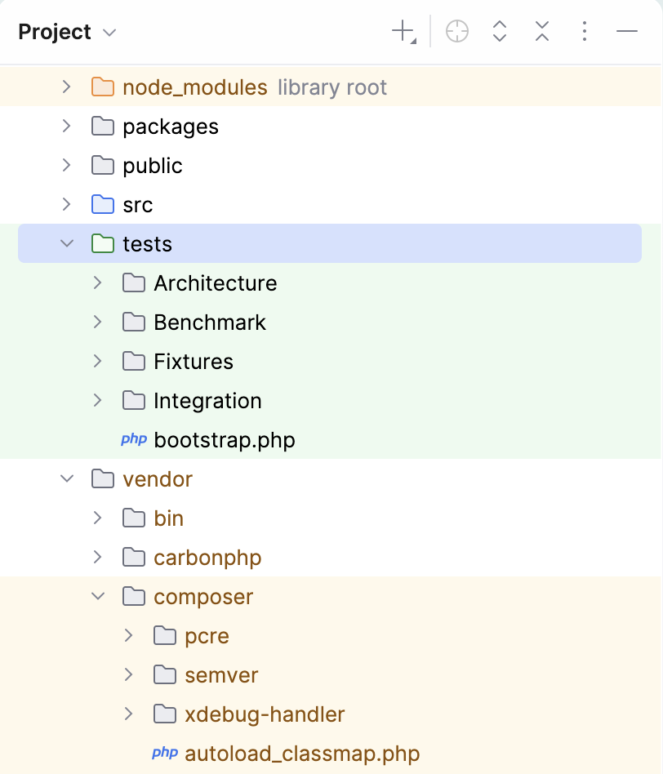Expand the packages folder

[66, 126]
